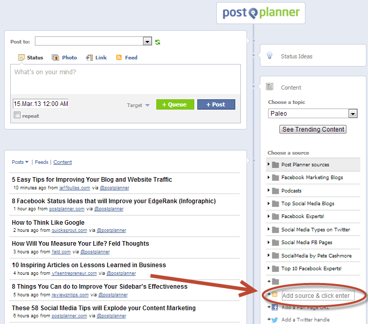Select the Feed tab

pyautogui.click(x=127, y=58)
